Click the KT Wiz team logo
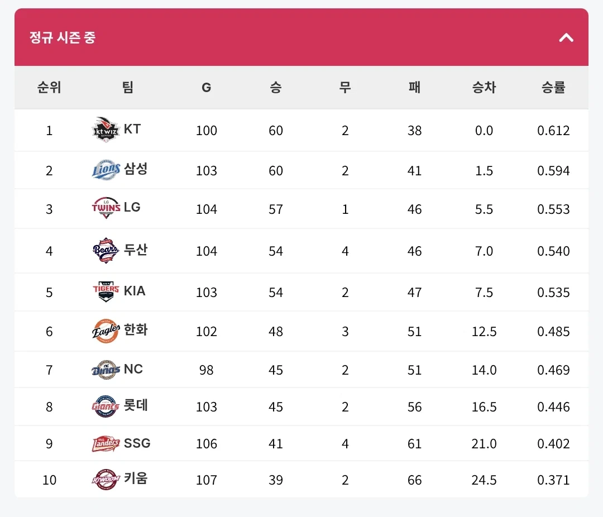This screenshot has width=603, height=517. click(106, 130)
